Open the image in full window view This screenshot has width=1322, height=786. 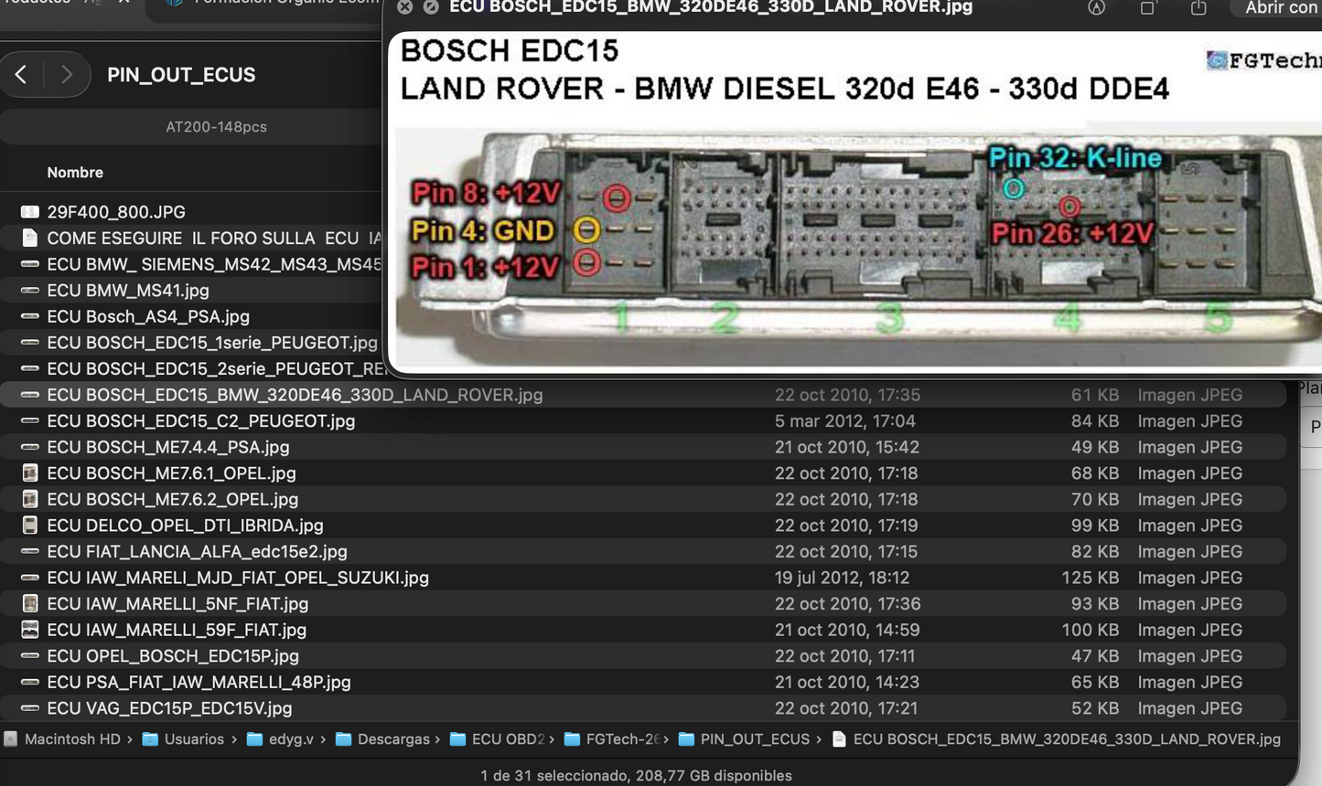tap(1146, 7)
